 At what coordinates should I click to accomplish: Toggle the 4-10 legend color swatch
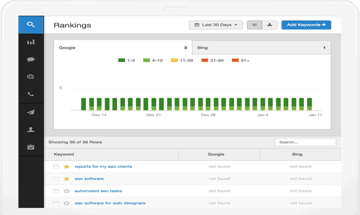pos(146,61)
